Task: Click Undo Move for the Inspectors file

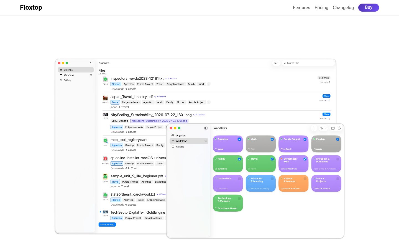Action: 324,78
